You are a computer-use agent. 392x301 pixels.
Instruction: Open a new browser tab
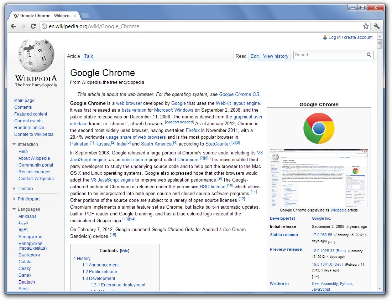coord(85,16)
